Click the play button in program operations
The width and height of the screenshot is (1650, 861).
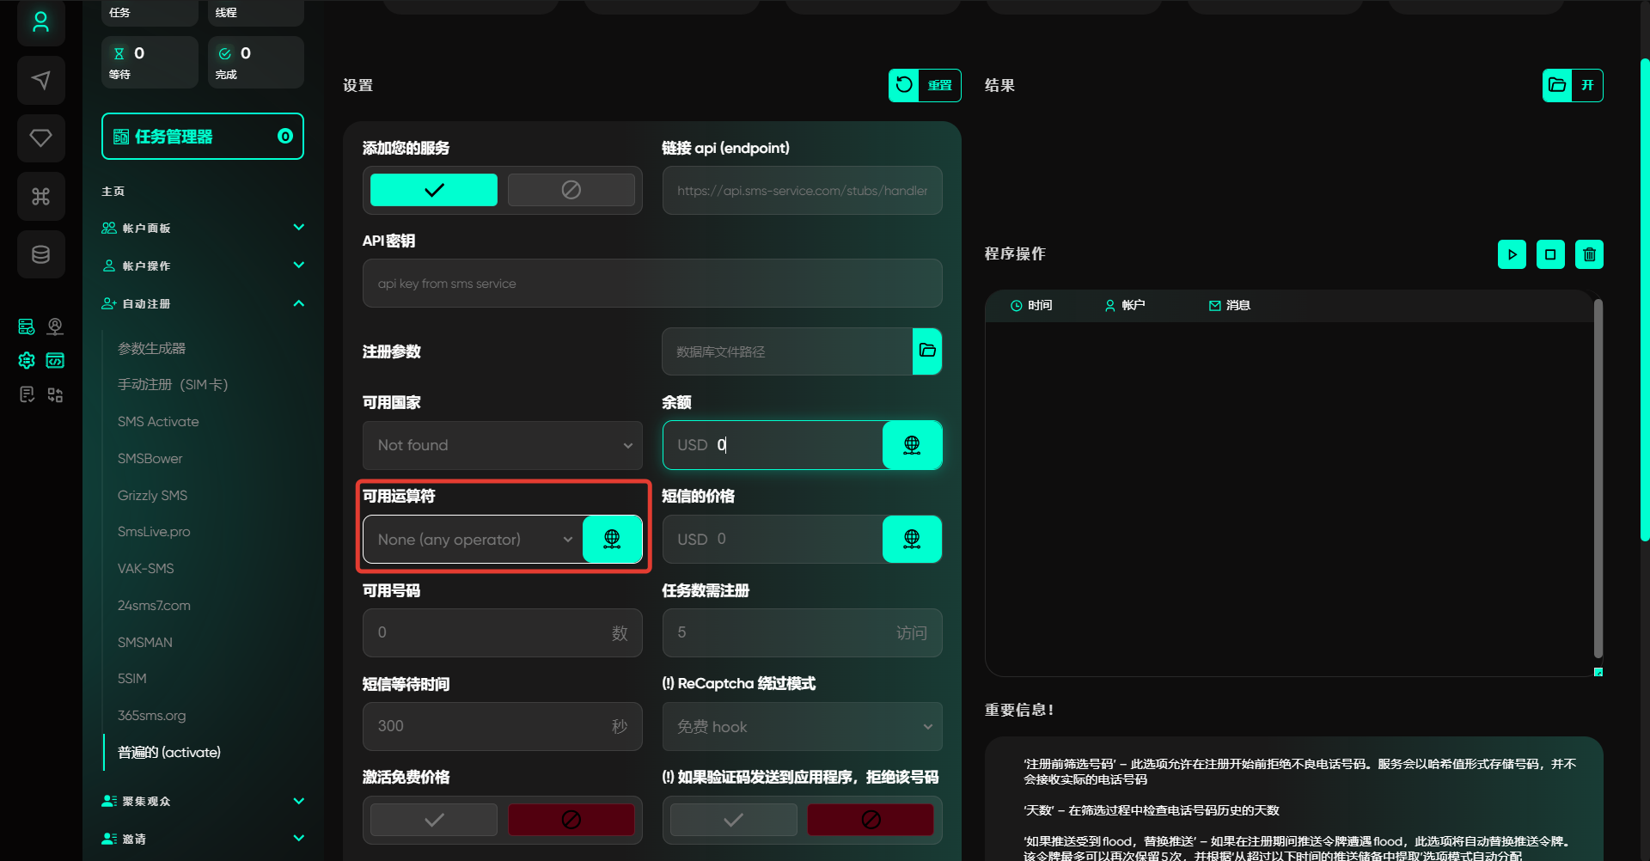1512,254
